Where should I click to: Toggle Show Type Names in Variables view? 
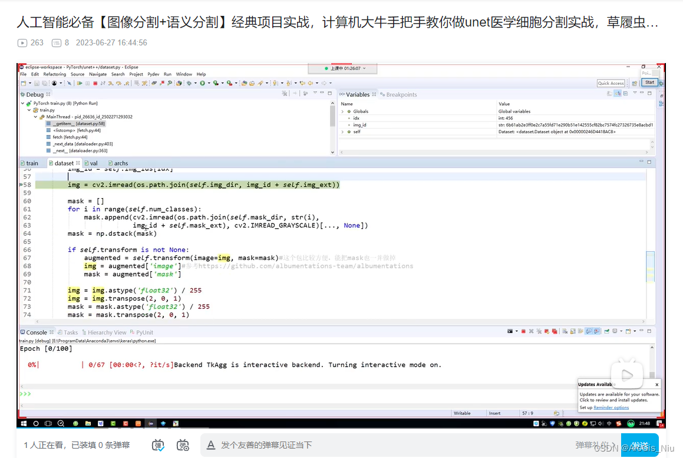609,93
